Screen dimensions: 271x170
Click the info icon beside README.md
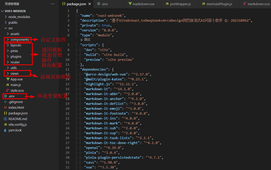5,119
